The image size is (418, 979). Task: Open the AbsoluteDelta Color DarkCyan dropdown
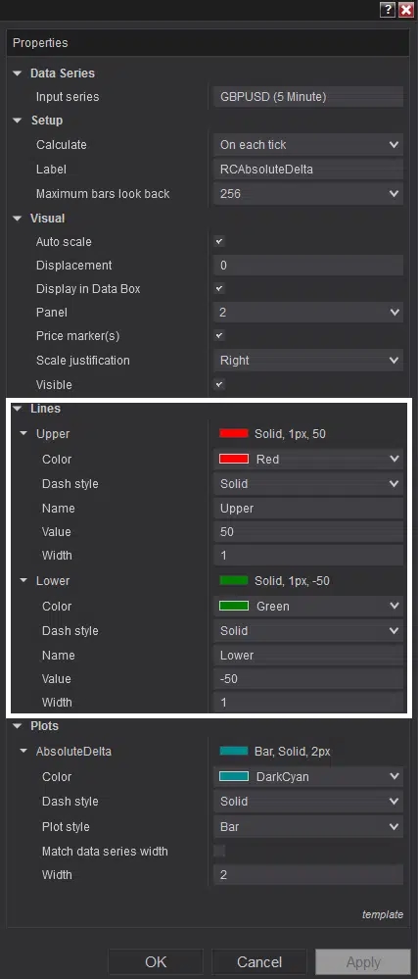[308, 777]
